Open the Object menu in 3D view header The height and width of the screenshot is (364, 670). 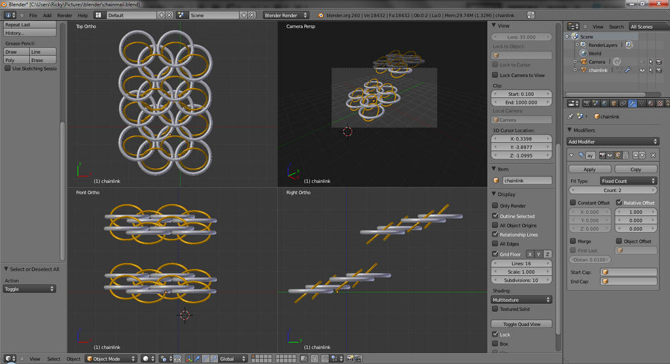[x=73, y=359]
